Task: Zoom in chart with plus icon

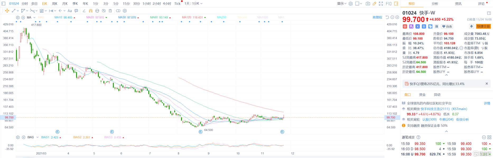Action: point(397,17)
